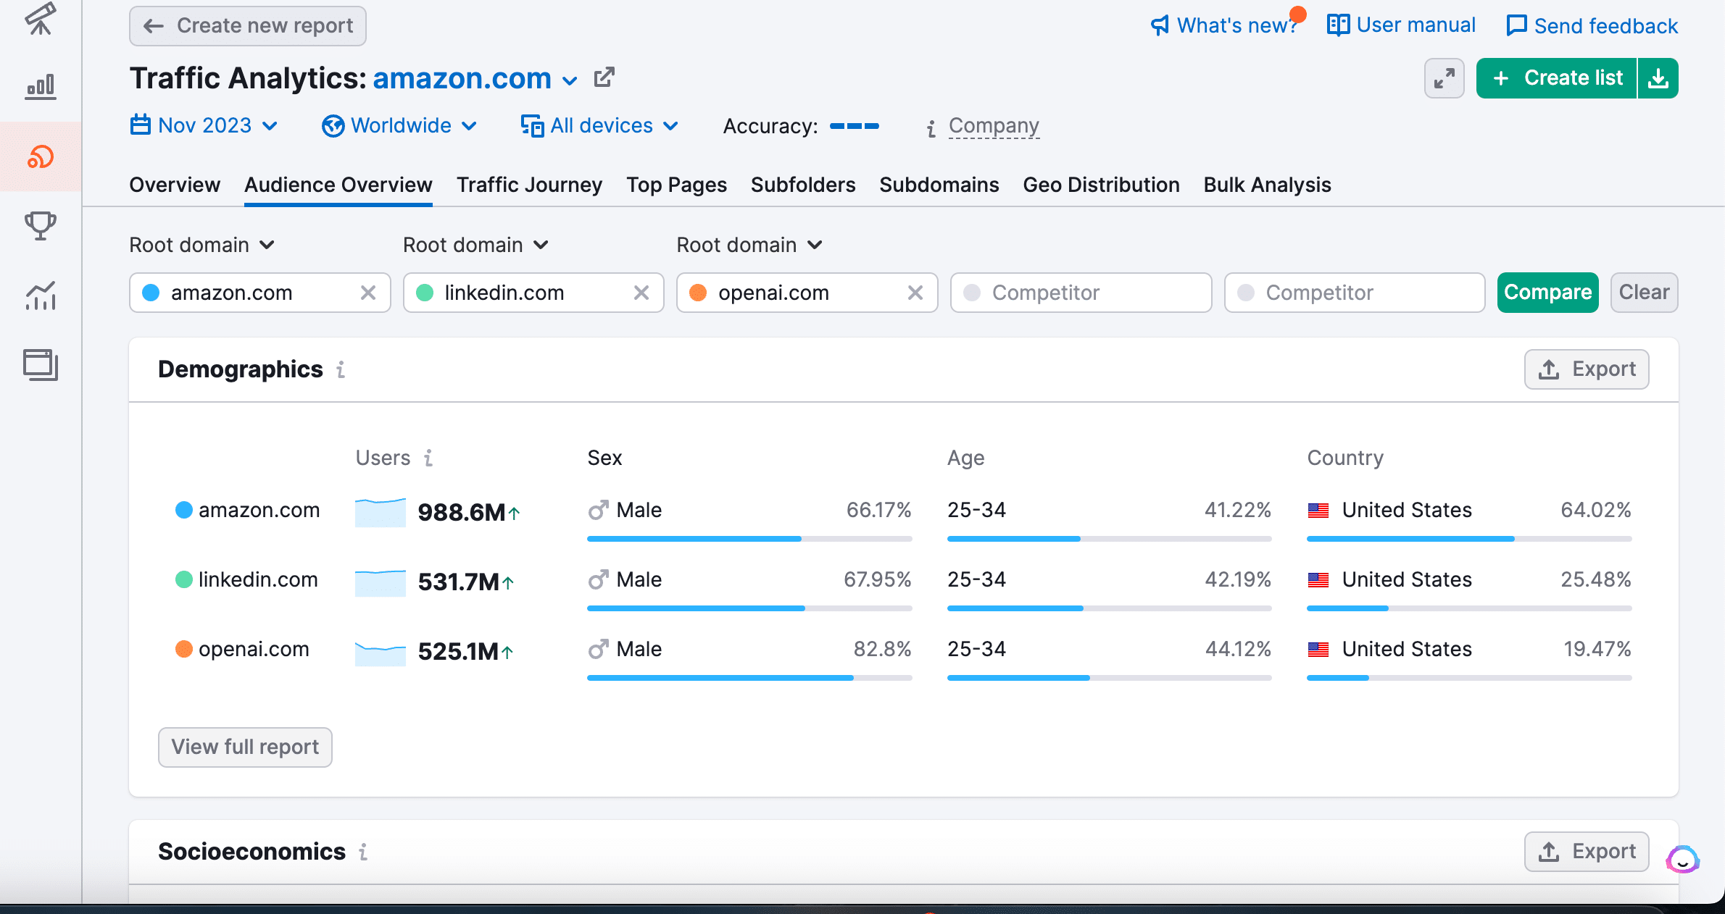Click linkedin.com age 25-34 percentage bar
1725x914 pixels.
pos(1110,608)
